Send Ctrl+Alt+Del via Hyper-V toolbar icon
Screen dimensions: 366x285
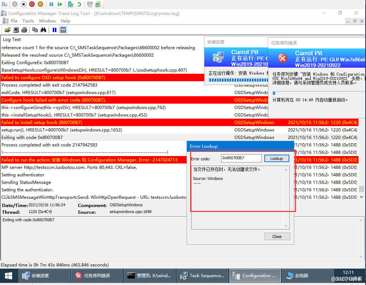[x=4, y=4]
